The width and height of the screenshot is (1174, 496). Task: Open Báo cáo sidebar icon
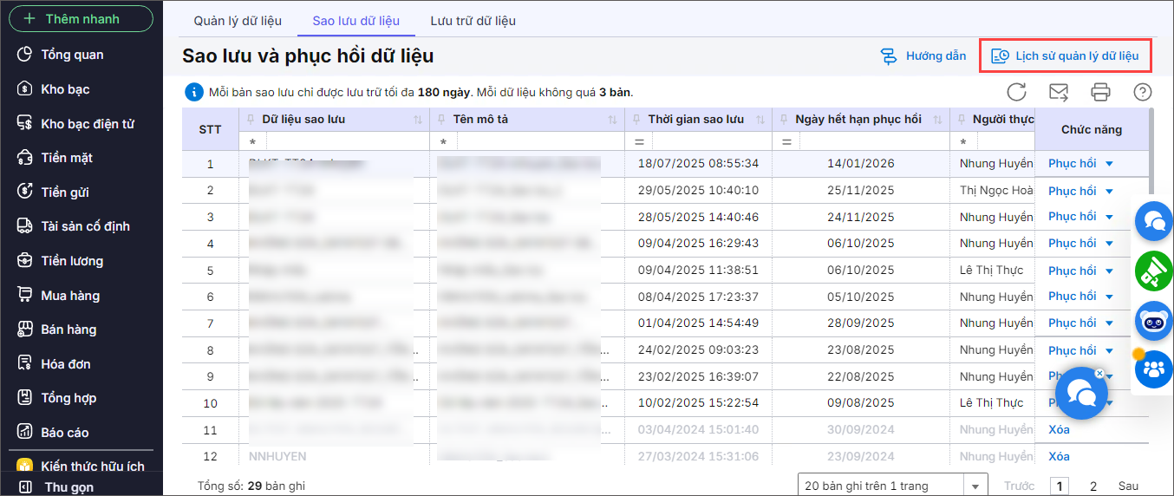[x=25, y=433]
